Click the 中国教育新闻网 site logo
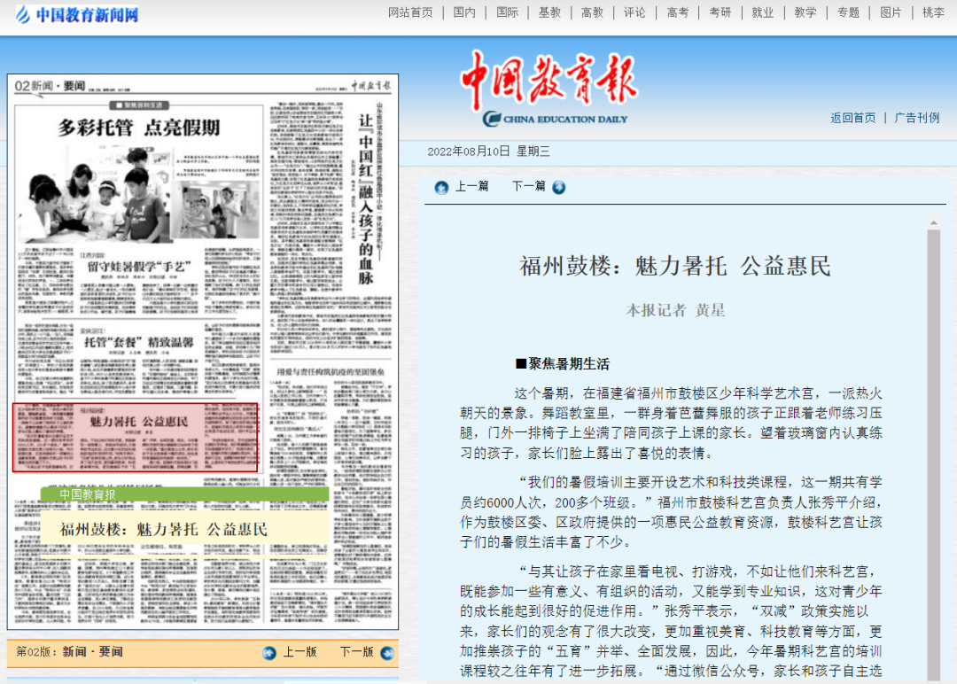Image resolution: width=957 pixels, height=684 pixels. pos(77,14)
